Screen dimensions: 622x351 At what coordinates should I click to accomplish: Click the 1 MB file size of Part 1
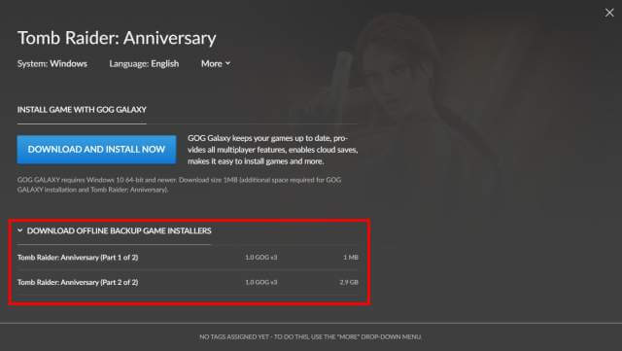pos(351,258)
